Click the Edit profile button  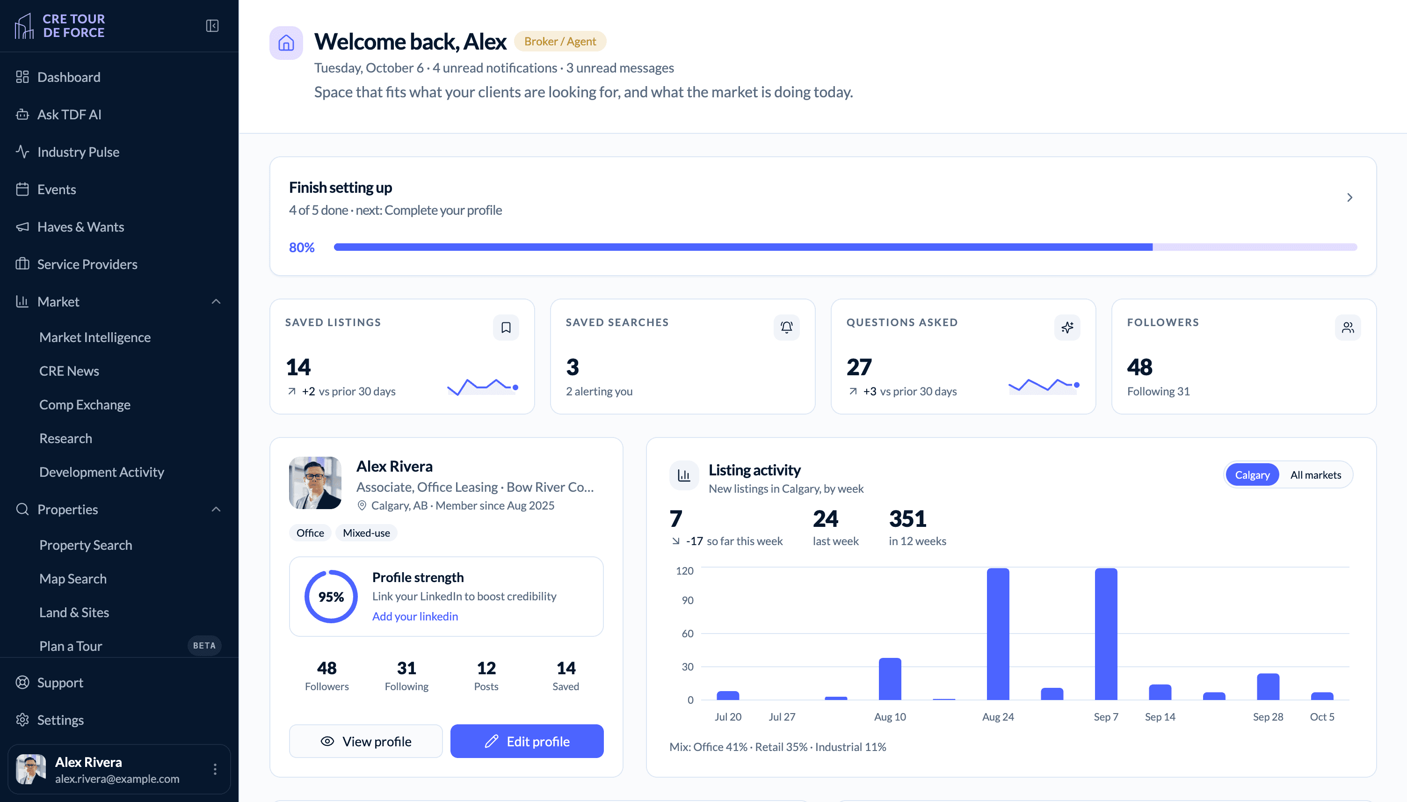click(x=527, y=742)
